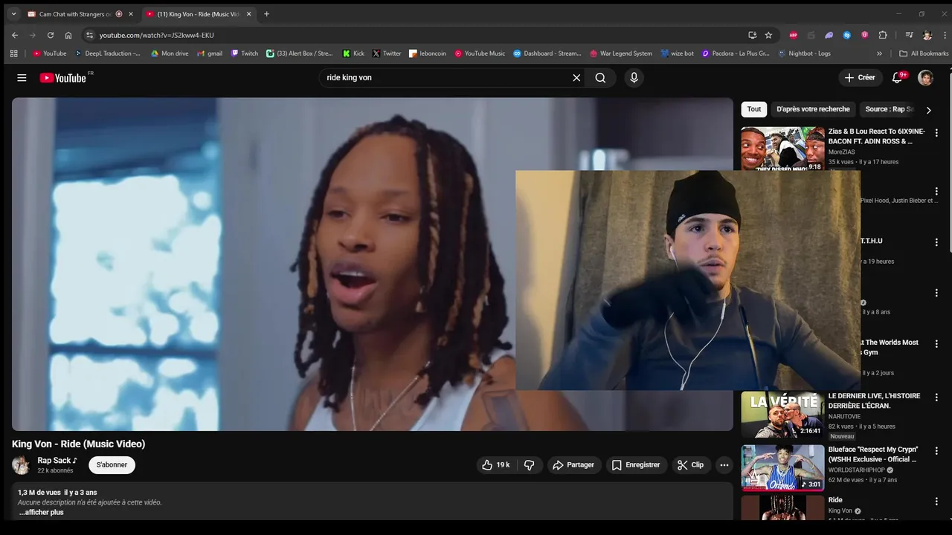Open options for Le Dernier Live video
Image resolution: width=952 pixels, height=535 pixels.
click(x=936, y=398)
